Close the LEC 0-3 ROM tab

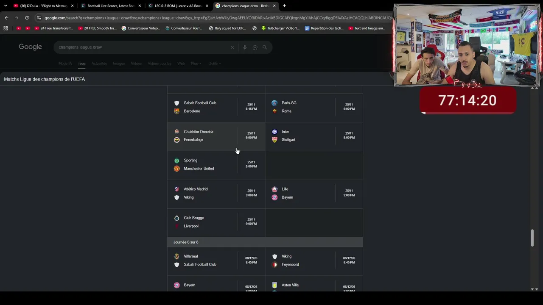point(207,6)
